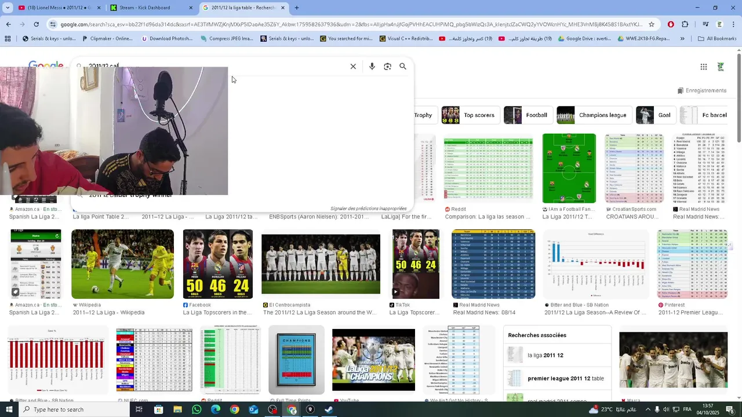Close the 2011/12 la liga table tab
This screenshot has width=742, height=417.
[x=283, y=8]
